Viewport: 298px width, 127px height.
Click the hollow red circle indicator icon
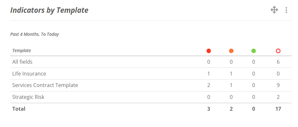click(278, 51)
